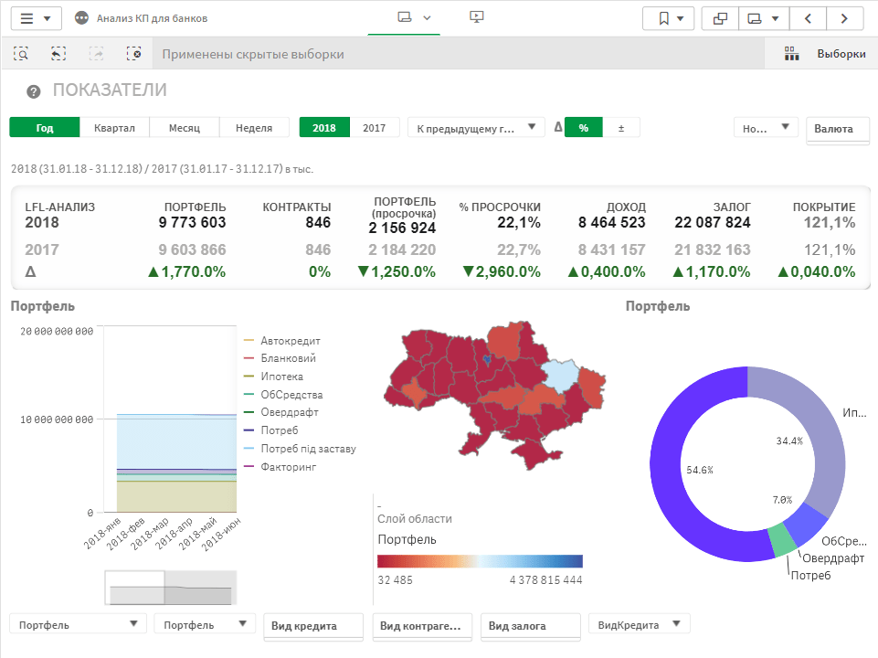Toggle the delta percent mode
Screen dimensions: 878x658
click(583, 128)
